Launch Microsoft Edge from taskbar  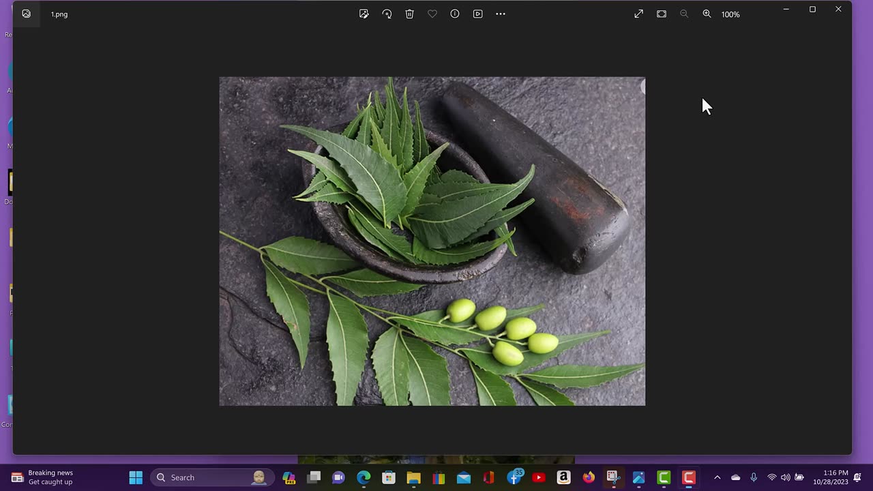tap(364, 477)
